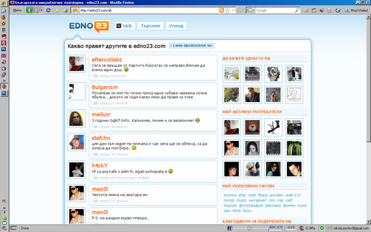Viewport: 371px width, 232px height.
Task: Click the comment bubble icon under aftercollabz post
Action: 95,76
